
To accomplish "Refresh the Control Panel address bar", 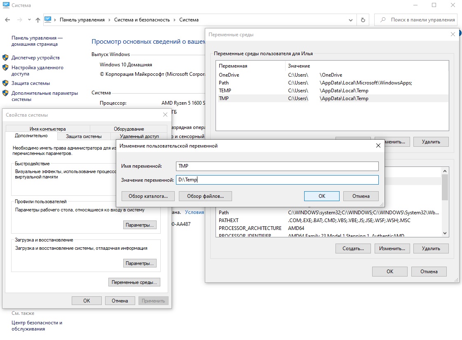I will [x=363, y=20].
